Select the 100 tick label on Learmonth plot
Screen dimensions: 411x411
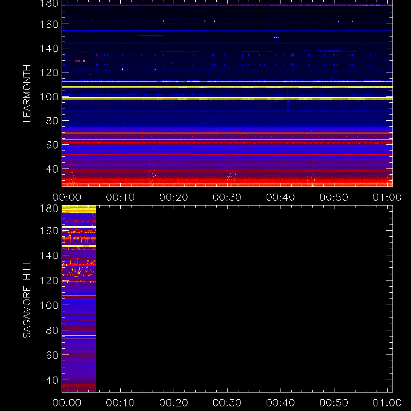[x=49, y=97]
